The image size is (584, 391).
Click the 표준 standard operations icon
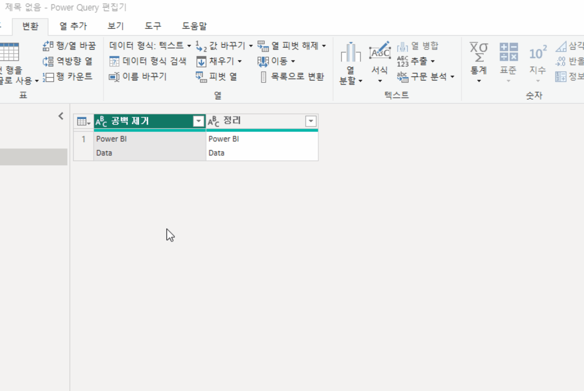[509, 52]
